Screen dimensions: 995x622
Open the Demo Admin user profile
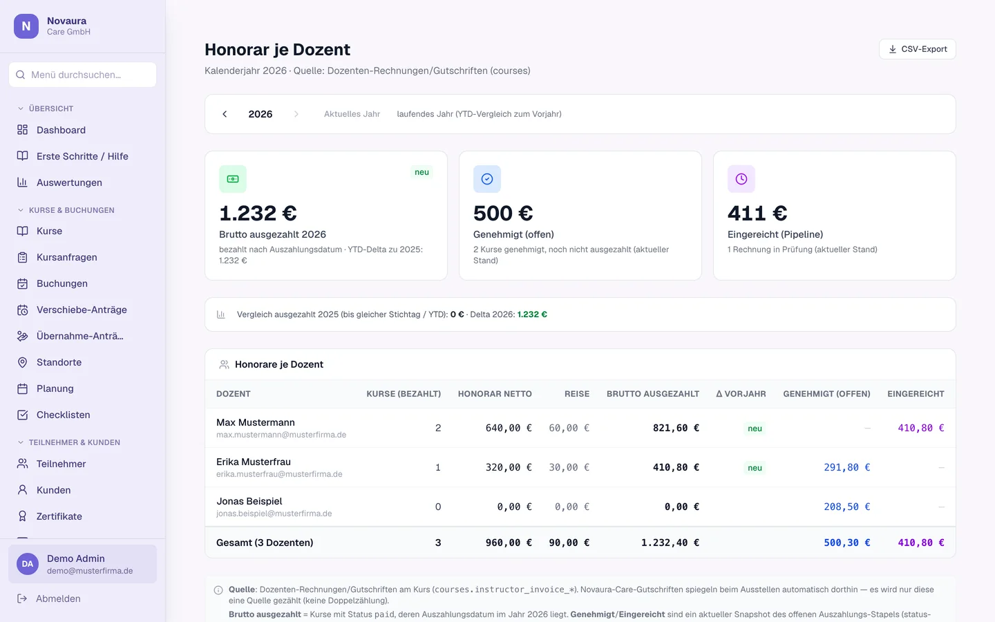coord(83,564)
